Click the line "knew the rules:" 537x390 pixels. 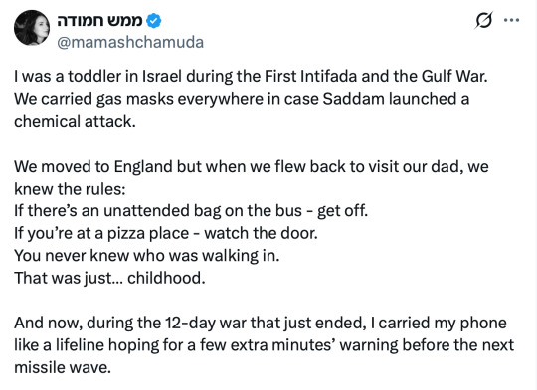point(70,189)
